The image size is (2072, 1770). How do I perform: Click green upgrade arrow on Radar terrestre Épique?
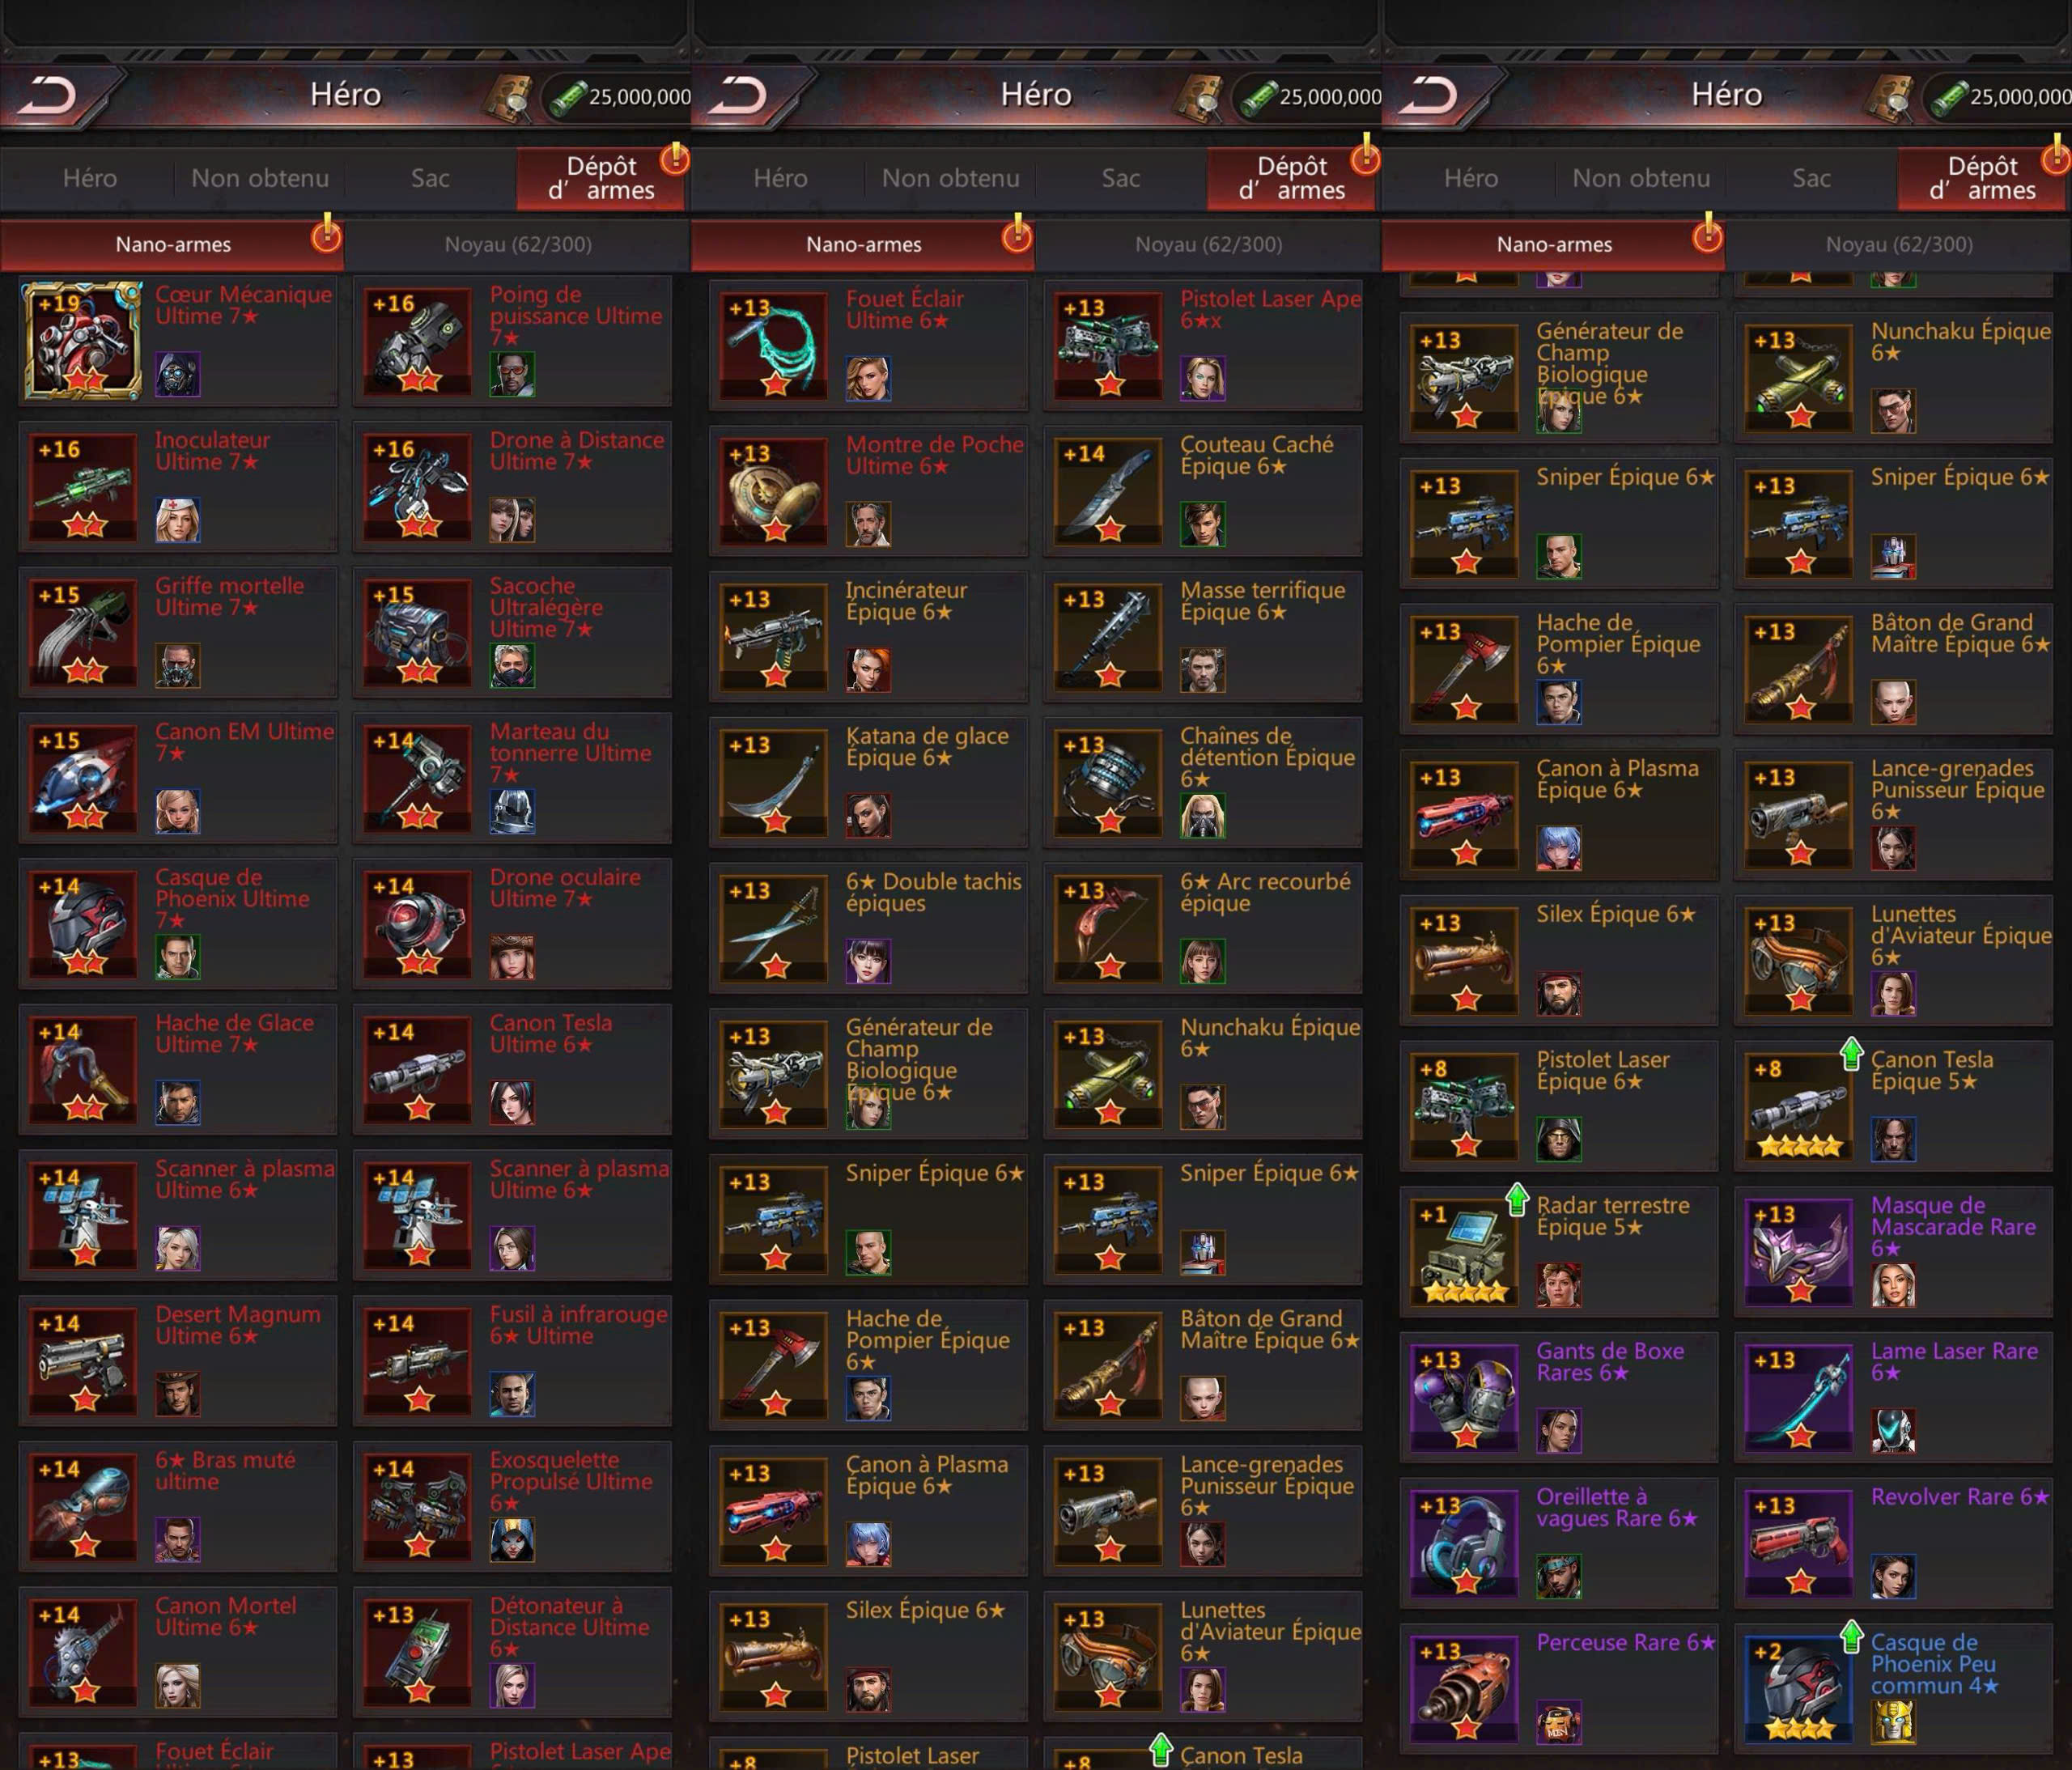click(x=1517, y=1198)
